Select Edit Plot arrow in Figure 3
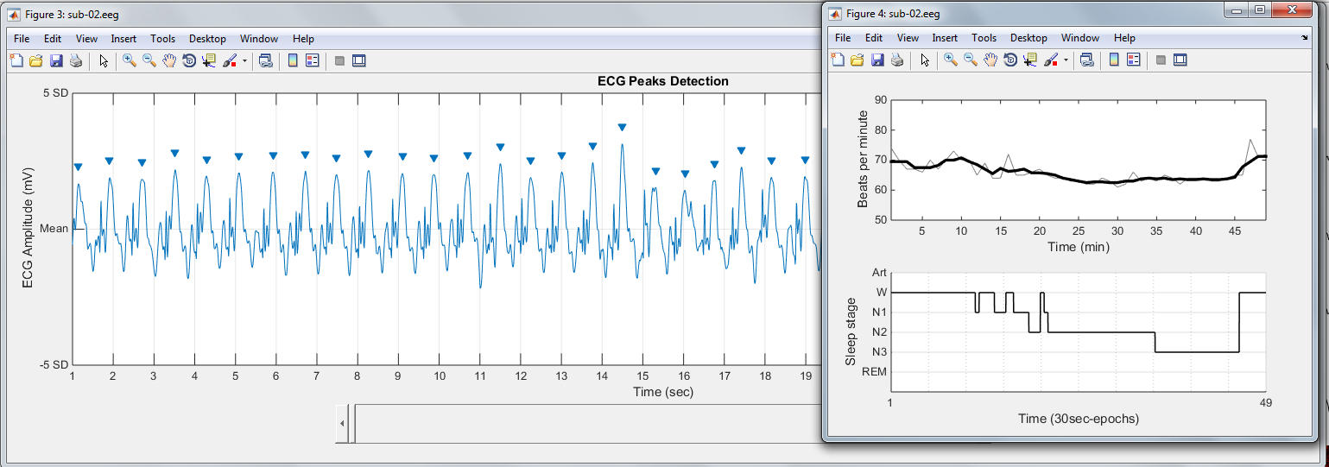Image resolution: width=1329 pixels, height=467 pixels. point(104,60)
